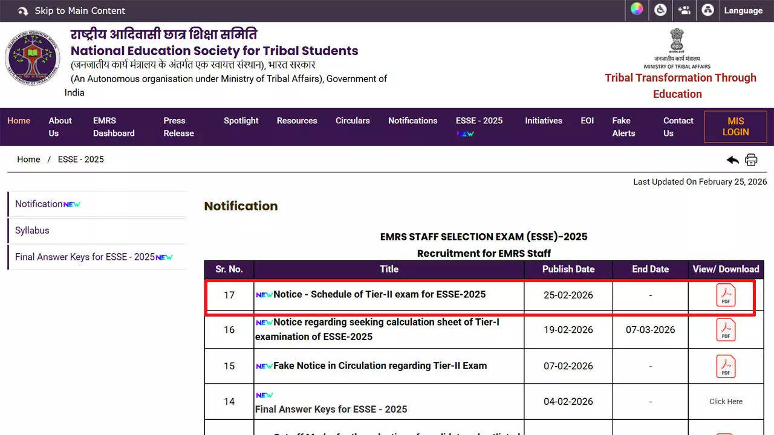Click Skip to Main Content
The image size is (774, 435).
pyautogui.click(x=79, y=10)
